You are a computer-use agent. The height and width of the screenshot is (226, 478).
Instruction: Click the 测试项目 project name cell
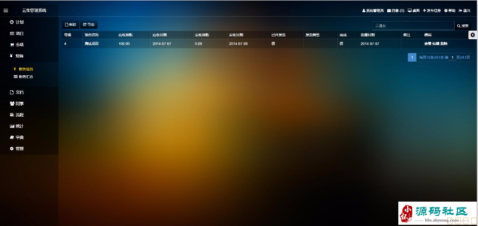click(92, 44)
